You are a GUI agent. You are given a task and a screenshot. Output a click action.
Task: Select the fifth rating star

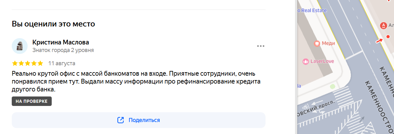click(40, 63)
